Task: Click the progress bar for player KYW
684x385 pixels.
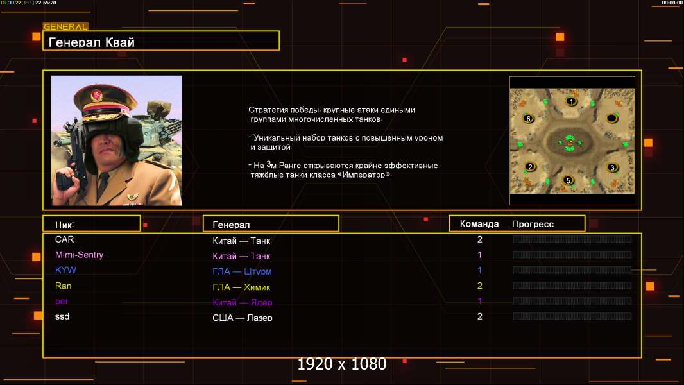Action: click(572, 270)
